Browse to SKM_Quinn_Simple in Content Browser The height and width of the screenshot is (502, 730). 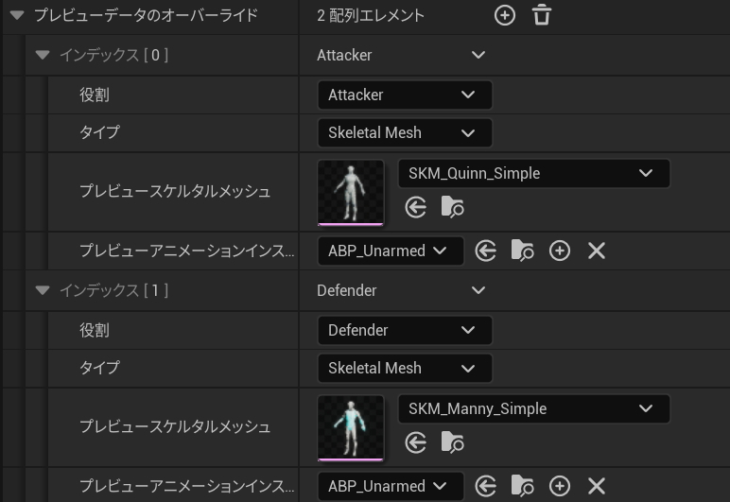[x=453, y=207]
